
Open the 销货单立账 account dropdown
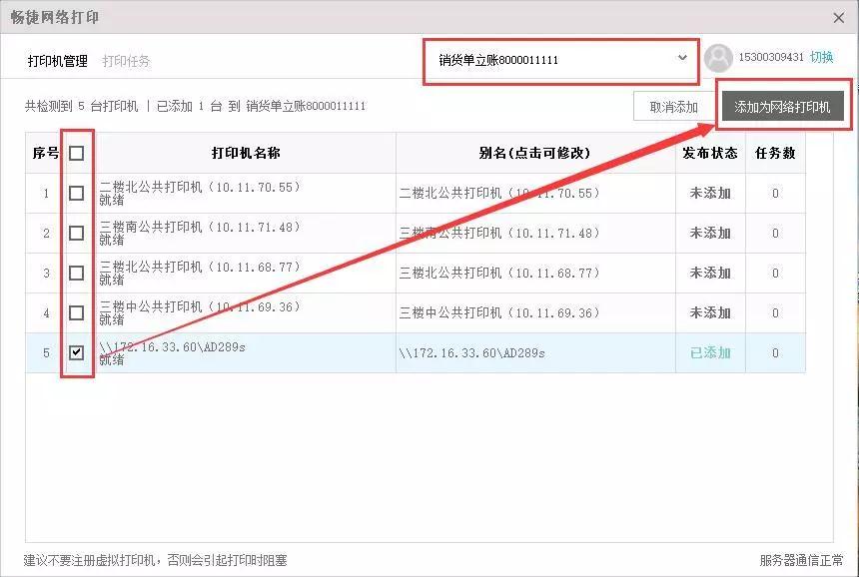(557, 60)
